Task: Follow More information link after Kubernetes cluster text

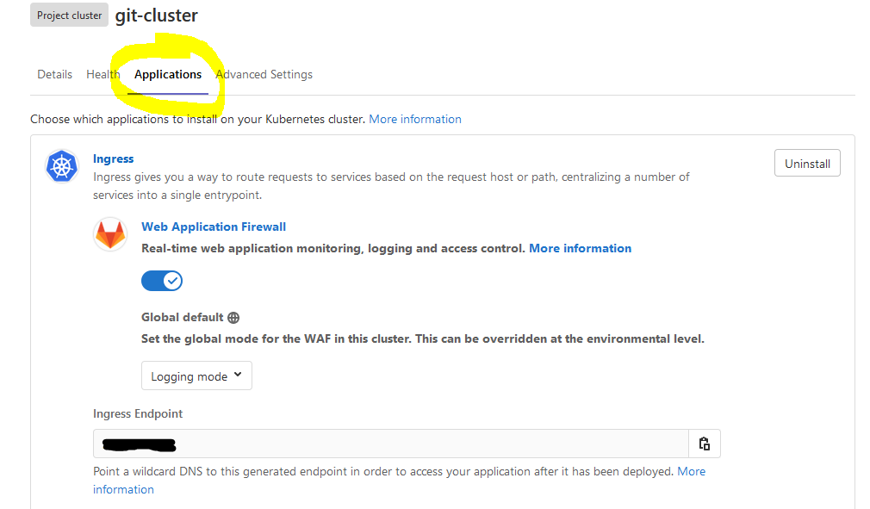Action: coord(415,119)
